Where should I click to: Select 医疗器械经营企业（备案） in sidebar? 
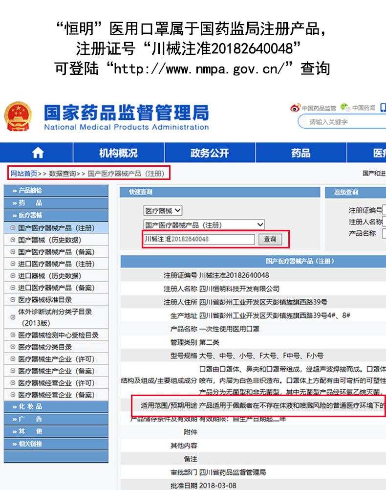coord(56,395)
